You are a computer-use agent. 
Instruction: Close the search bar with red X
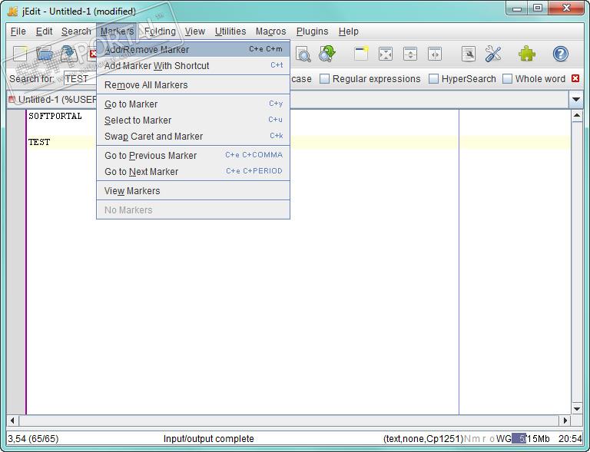tap(575, 78)
